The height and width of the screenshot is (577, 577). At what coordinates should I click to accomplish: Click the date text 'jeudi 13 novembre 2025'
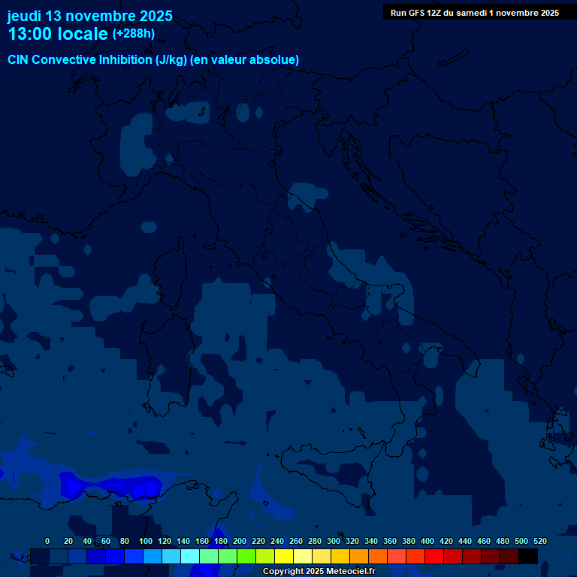90,17
